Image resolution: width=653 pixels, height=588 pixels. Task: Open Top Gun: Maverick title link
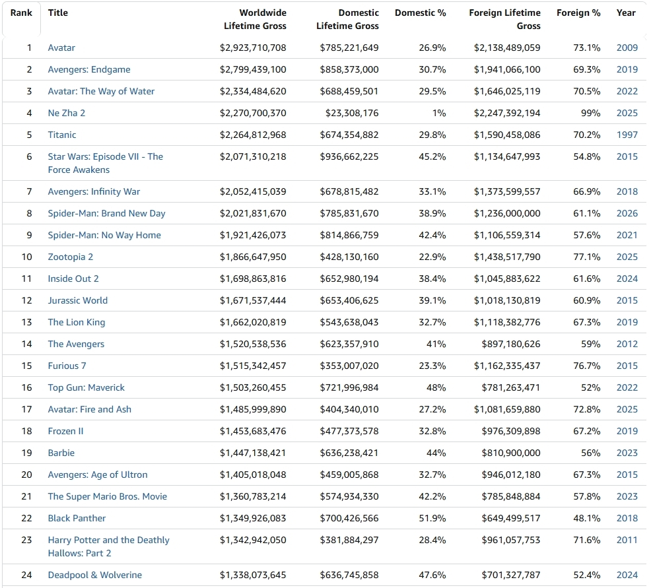pyautogui.click(x=86, y=388)
